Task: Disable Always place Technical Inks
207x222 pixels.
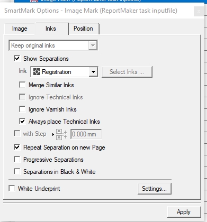Action: [22, 122]
